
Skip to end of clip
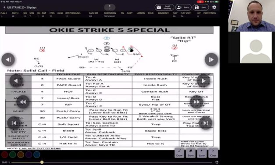205,123
